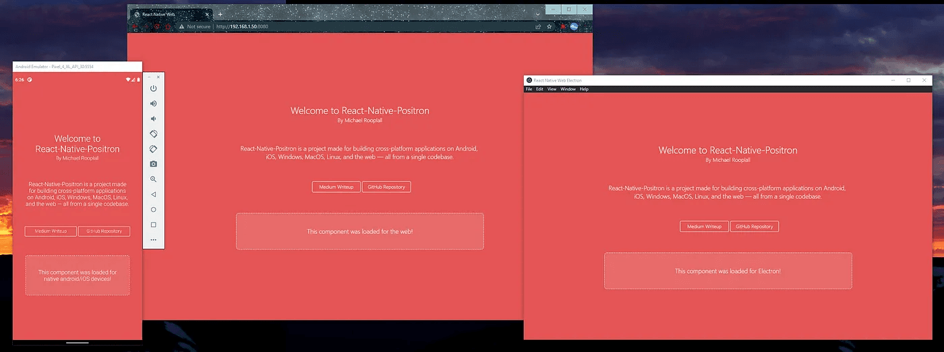
Task: Rotate the emulator left with the rotate icon
Action: point(154,134)
